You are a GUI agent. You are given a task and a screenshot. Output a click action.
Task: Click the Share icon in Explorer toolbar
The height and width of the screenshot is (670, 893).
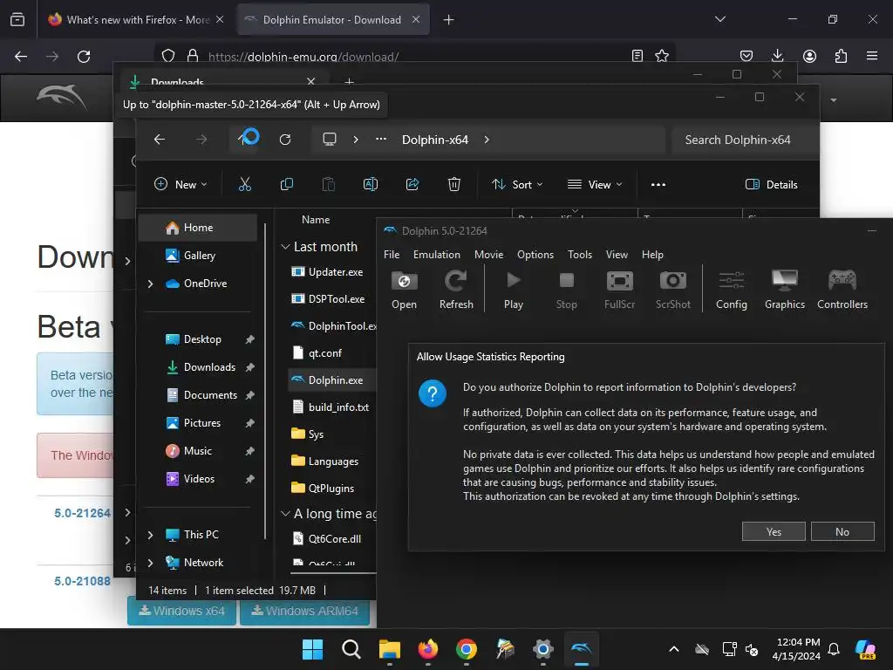(x=412, y=184)
